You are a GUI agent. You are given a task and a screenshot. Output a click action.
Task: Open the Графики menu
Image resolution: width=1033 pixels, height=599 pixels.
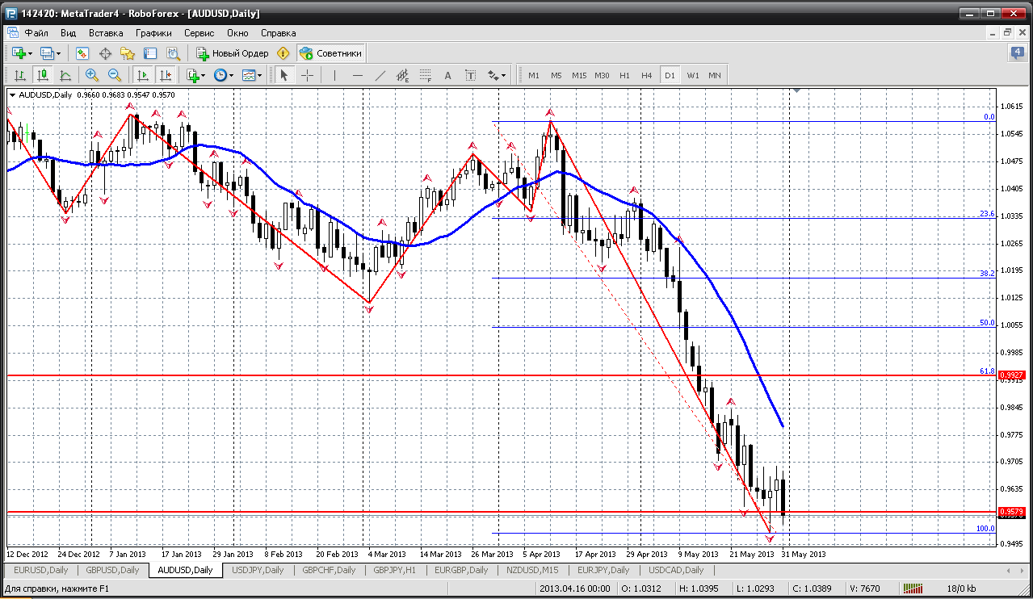[153, 33]
